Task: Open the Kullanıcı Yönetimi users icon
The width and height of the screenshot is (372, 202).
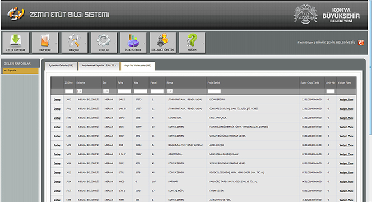Action: tap(162, 42)
